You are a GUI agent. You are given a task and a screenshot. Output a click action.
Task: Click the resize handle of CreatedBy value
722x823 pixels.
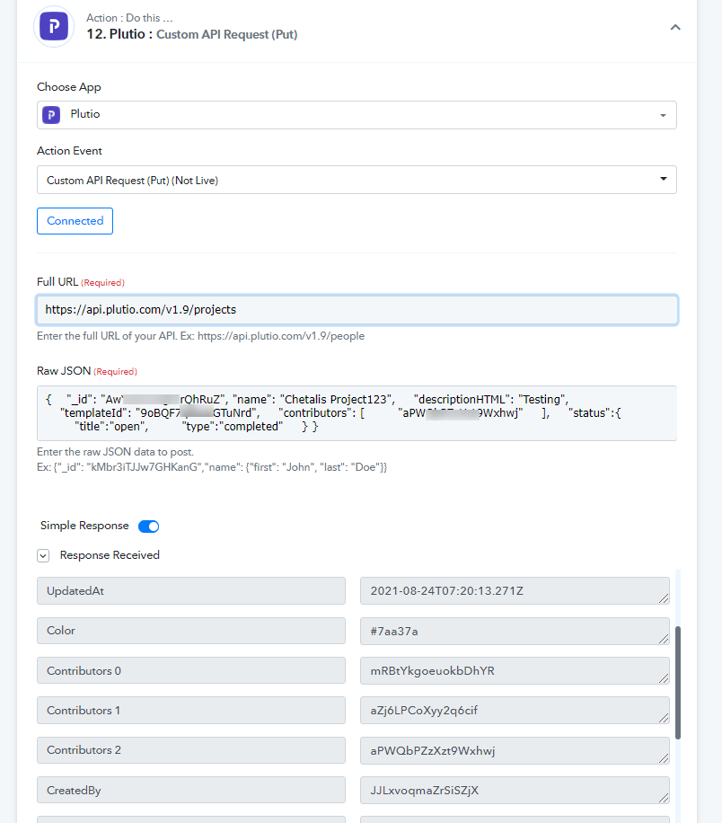pos(664,798)
